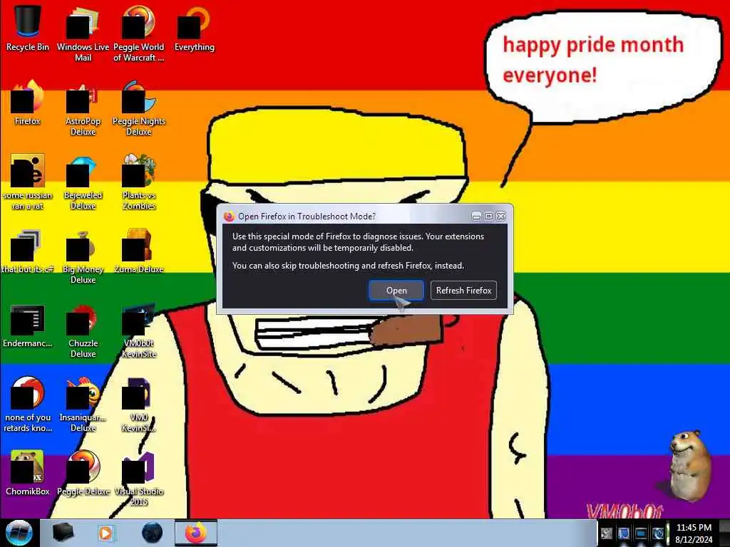Click the Firefox taskbar button
Viewport: 730px width, 547px height.
[x=196, y=533]
